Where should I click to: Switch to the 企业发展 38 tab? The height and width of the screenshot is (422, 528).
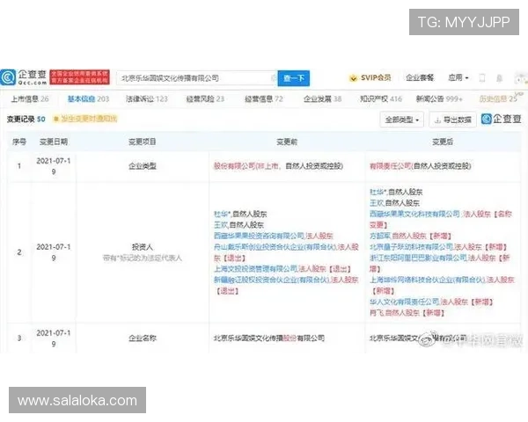[x=323, y=99]
